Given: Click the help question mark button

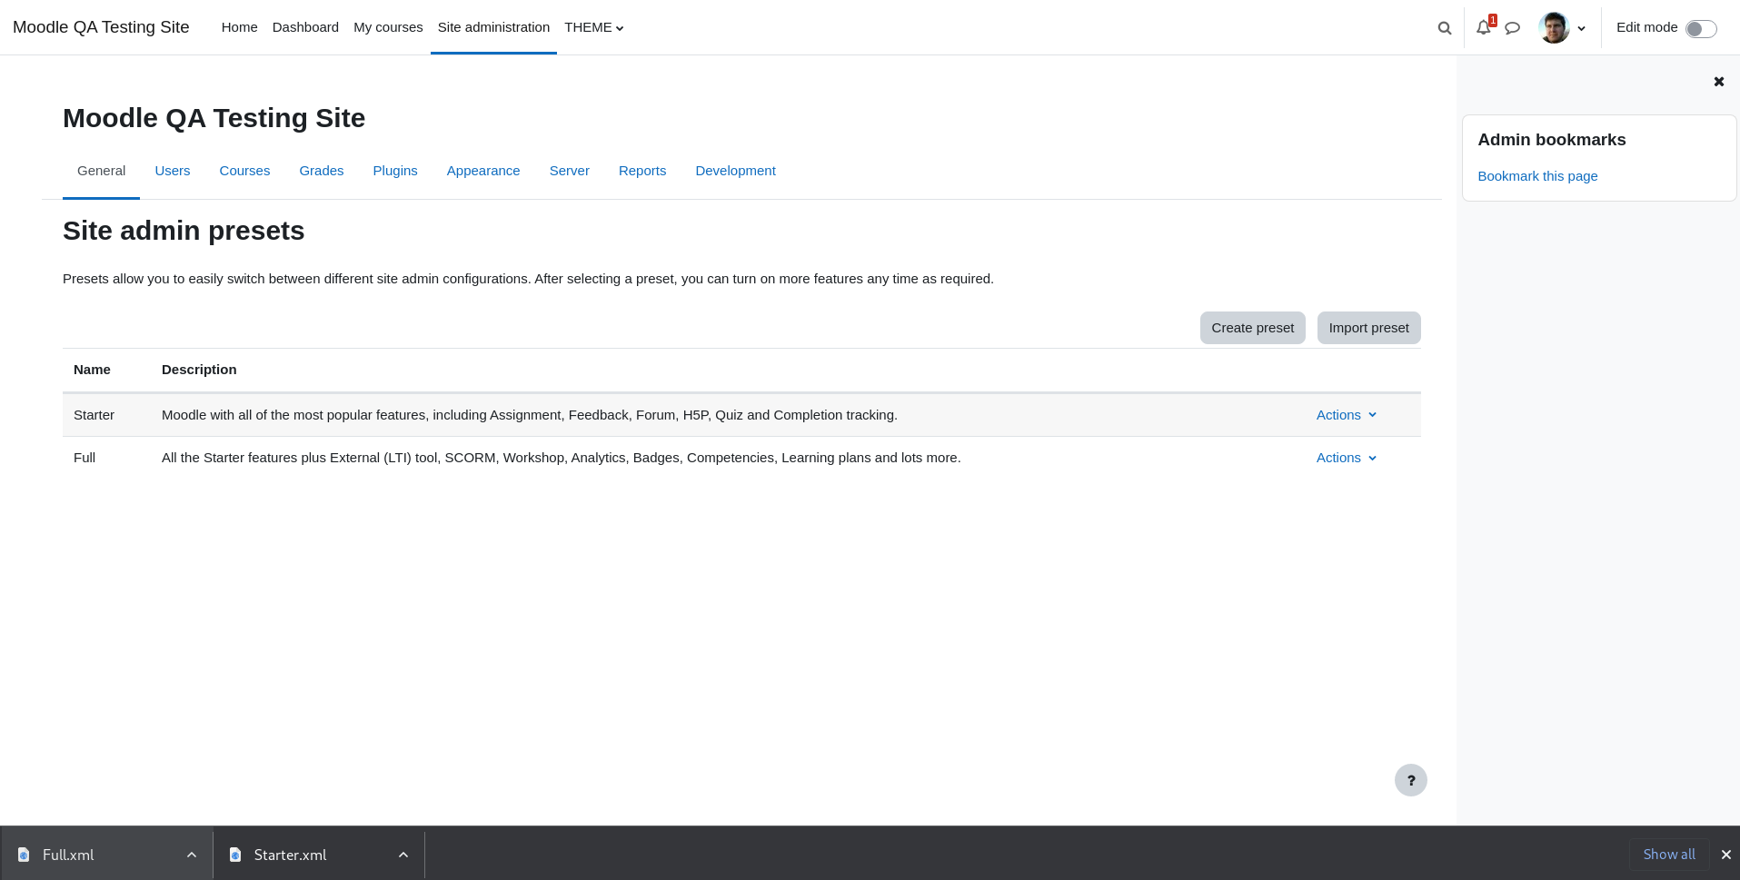Looking at the screenshot, I should [1411, 780].
